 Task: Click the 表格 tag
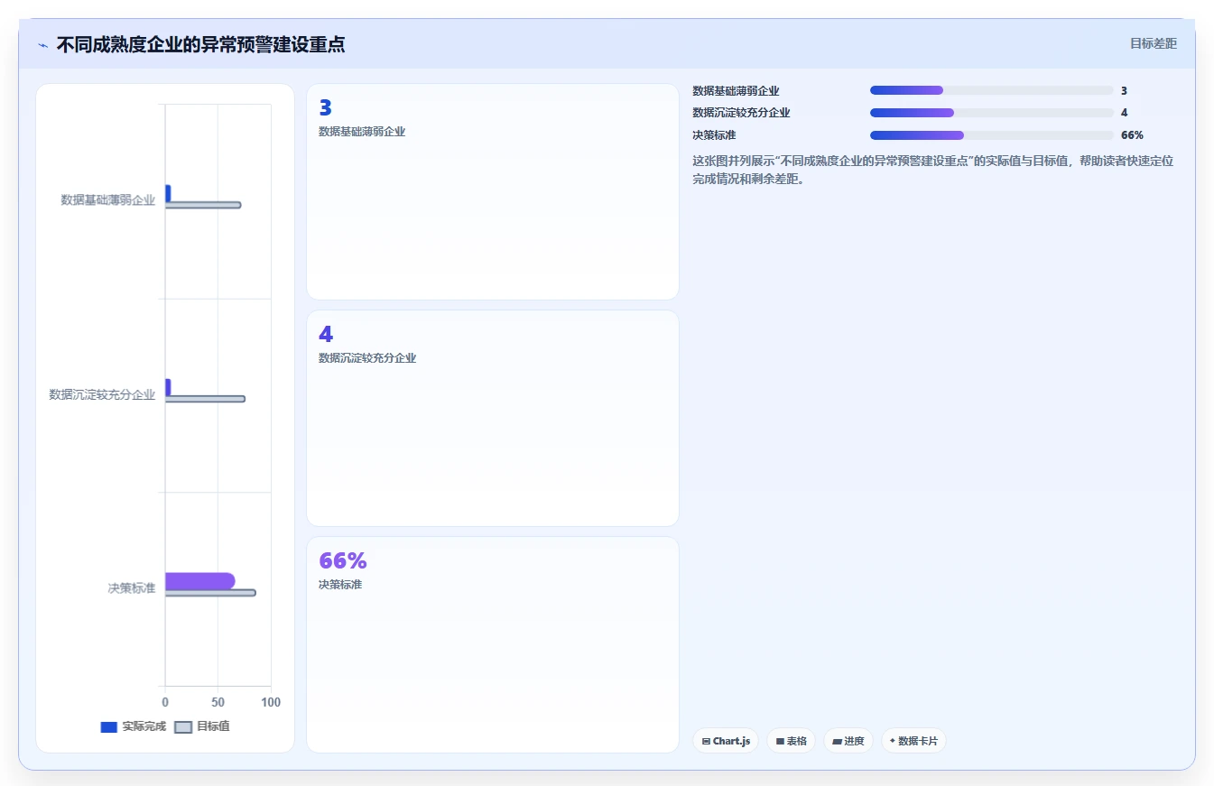791,741
